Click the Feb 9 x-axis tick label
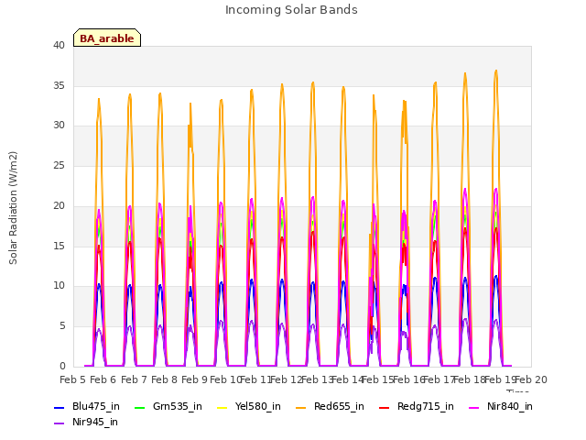 point(194,379)
